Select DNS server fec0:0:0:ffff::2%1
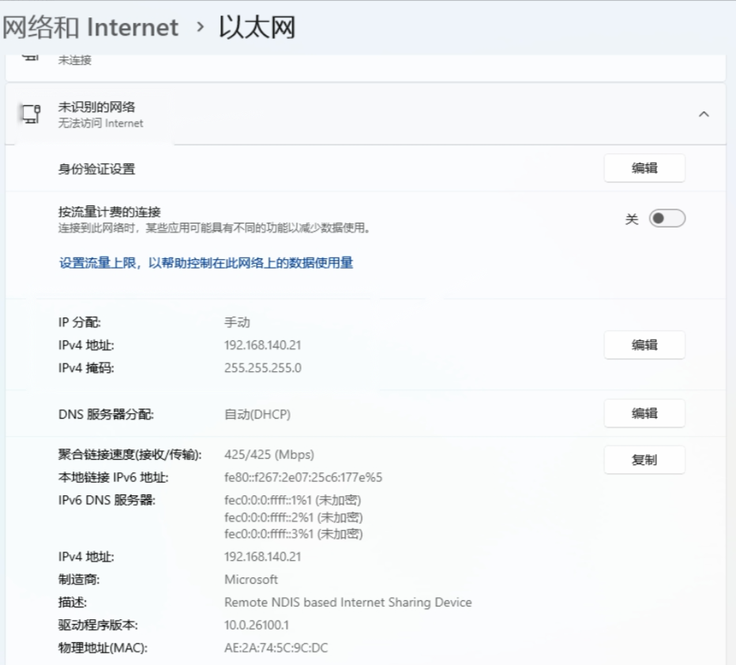Screen dimensions: 736x665 pos(293,517)
